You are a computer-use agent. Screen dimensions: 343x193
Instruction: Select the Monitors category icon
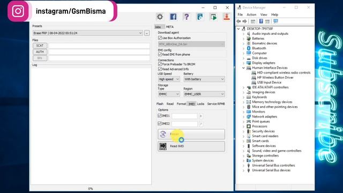point(249,112)
